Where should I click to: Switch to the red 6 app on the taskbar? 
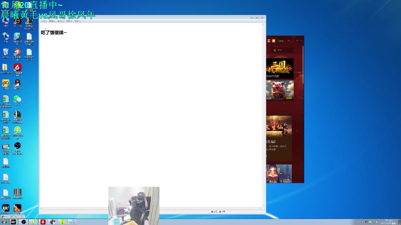pyautogui.click(x=43, y=222)
